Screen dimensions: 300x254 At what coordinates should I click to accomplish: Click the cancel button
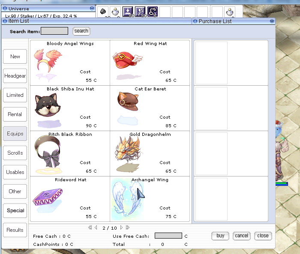(x=241, y=236)
